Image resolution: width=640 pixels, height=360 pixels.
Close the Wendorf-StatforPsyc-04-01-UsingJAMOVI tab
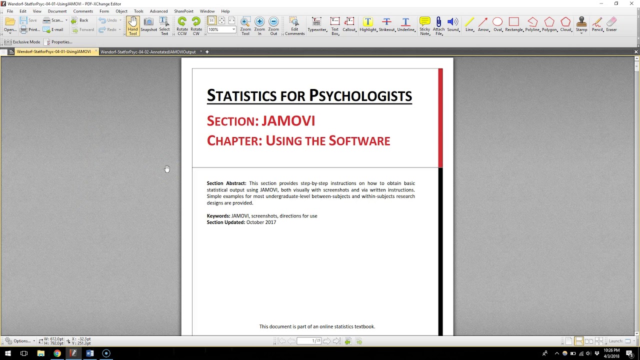(x=96, y=51)
